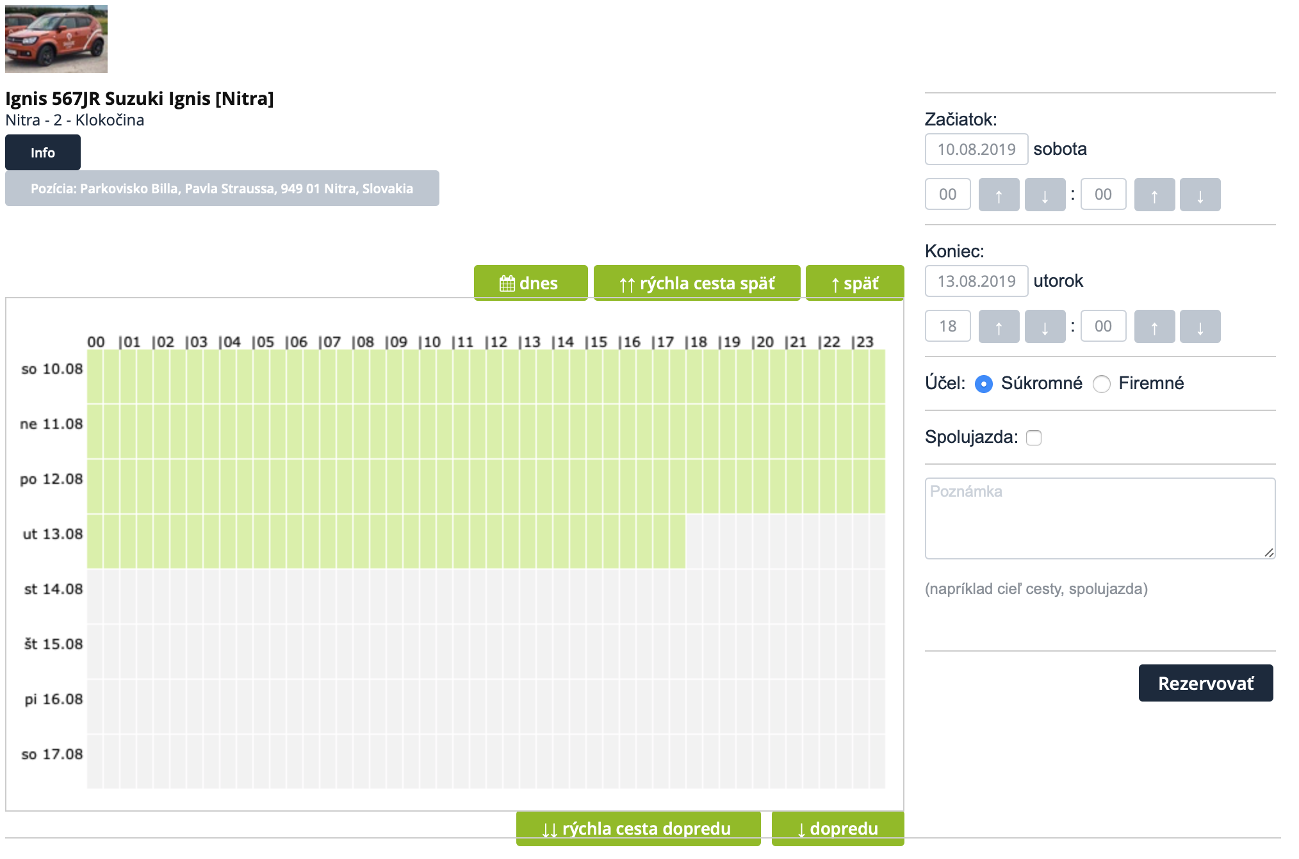
Task: Decrease start hour with down arrow
Action: [x=1045, y=195]
